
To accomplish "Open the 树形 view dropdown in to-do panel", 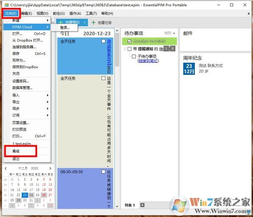I will [170, 33].
